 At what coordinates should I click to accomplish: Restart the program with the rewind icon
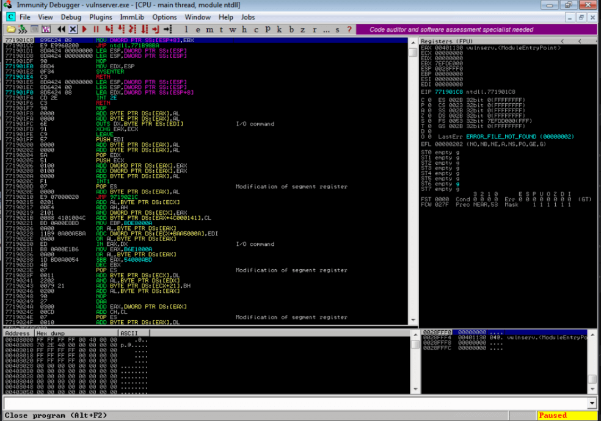point(61,29)
